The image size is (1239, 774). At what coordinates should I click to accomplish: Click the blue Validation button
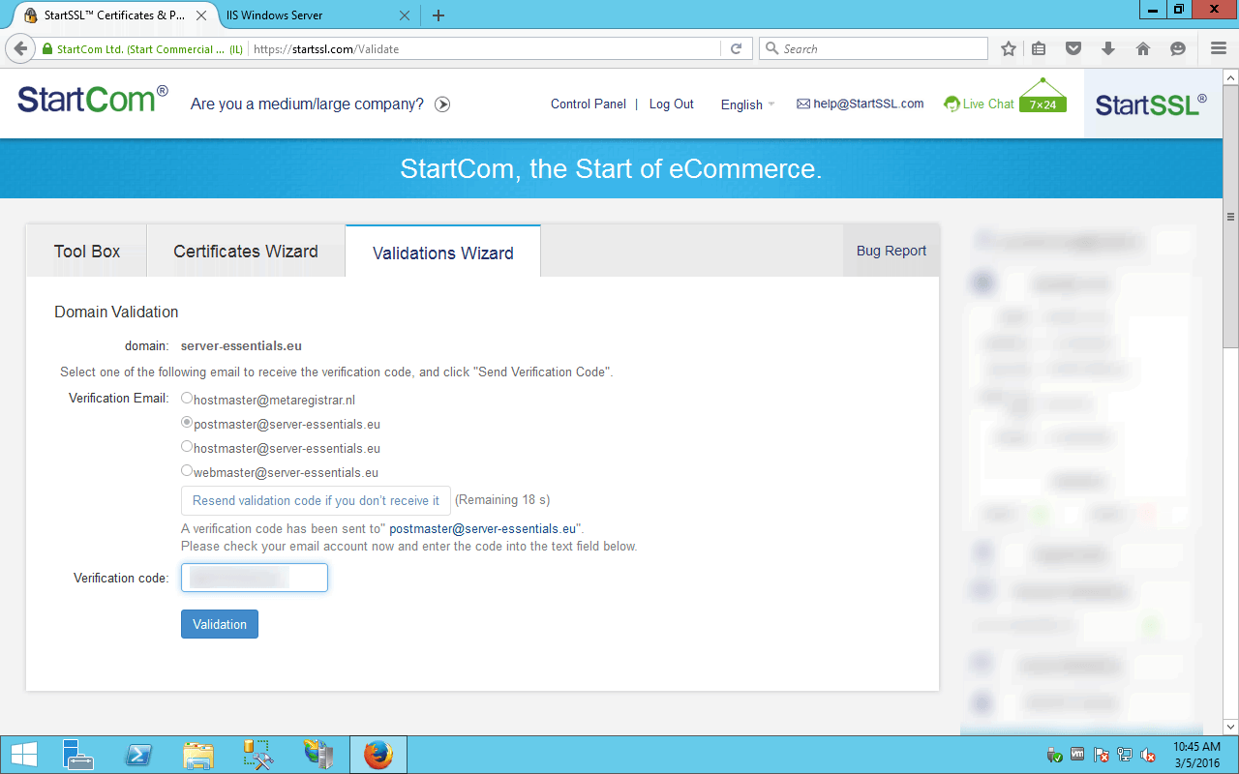pos(220,624)
